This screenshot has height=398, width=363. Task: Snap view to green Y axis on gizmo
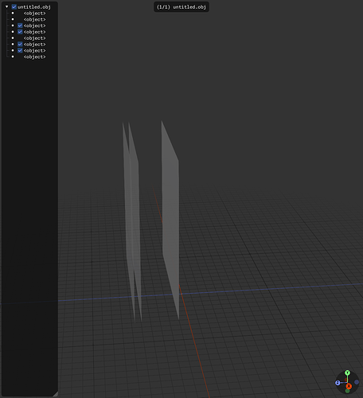tap(347, 373)
